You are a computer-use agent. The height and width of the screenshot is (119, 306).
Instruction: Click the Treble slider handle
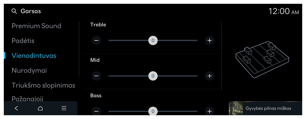click(x=153, y=40)
